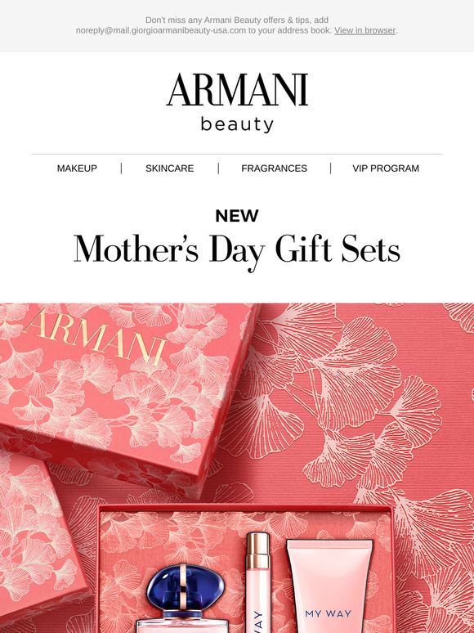This screenshot has width=474, height=633.
Task: Select the perfume bottle with blue cap
Action: point(183,599)
